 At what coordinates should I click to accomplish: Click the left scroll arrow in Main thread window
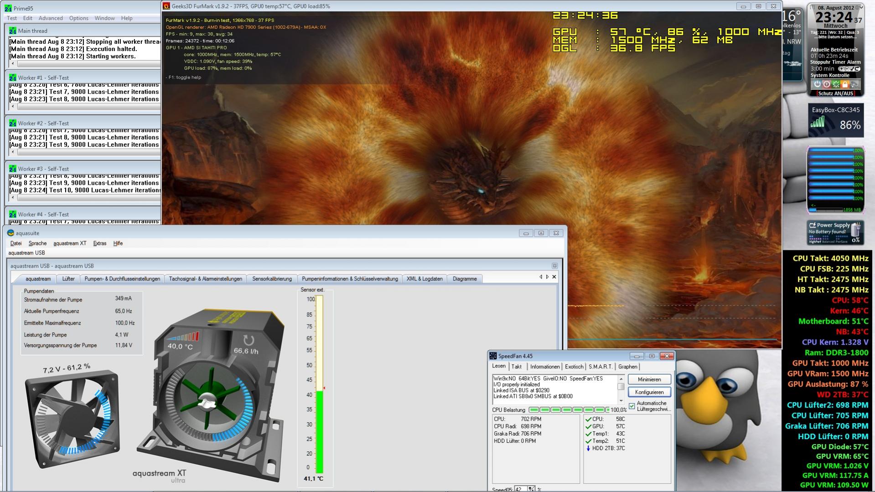(13, 64)
